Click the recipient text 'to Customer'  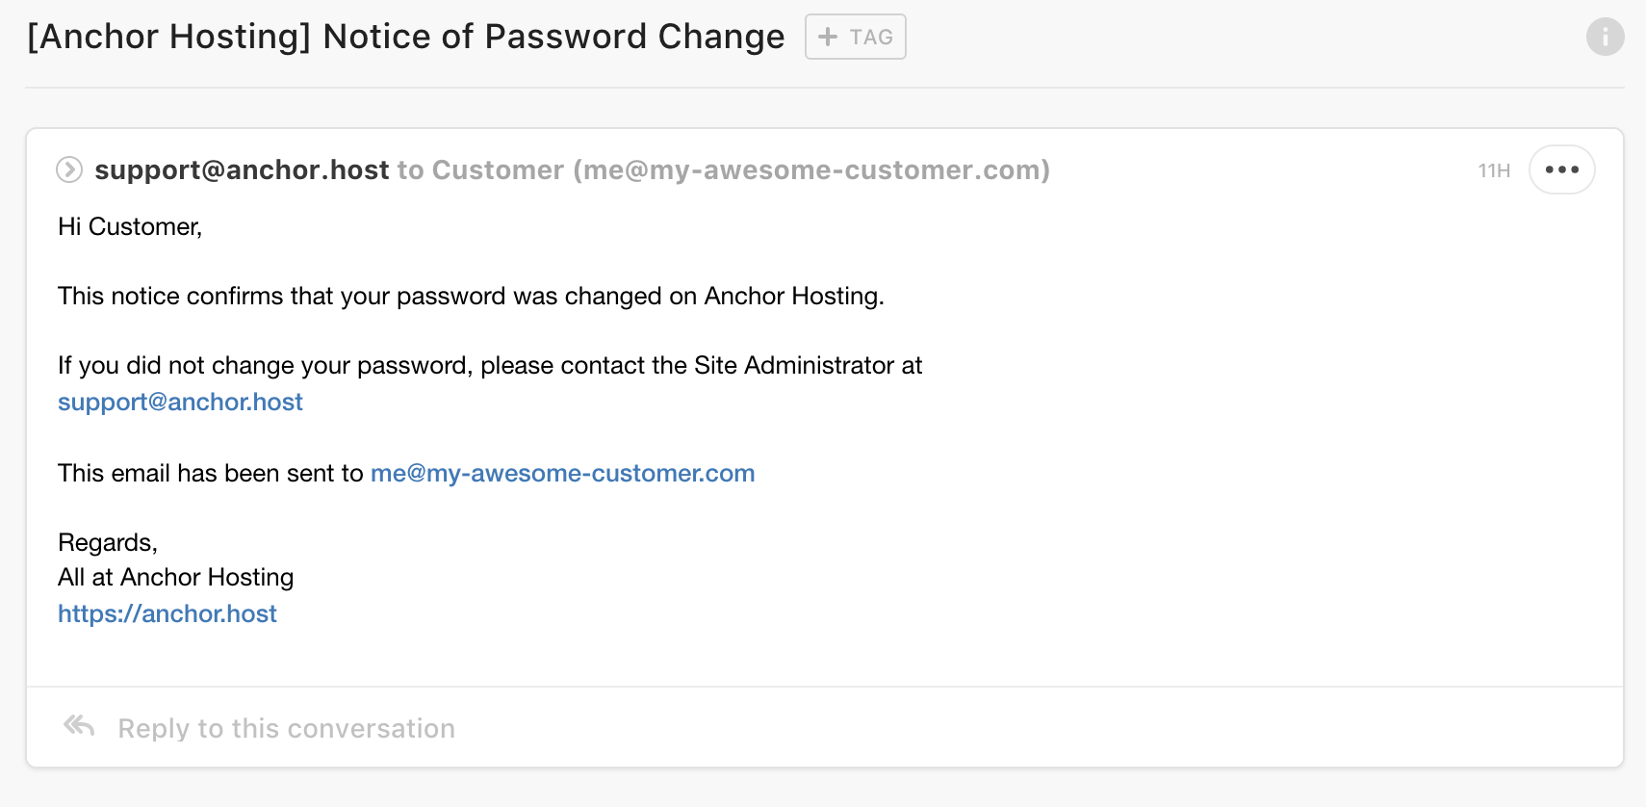[480, 169]
